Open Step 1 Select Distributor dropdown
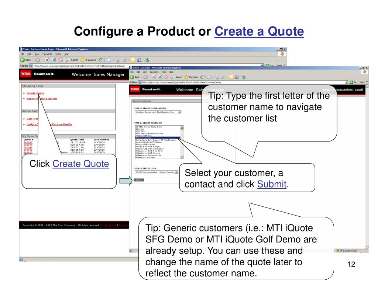Viewport: 378px width, 283px height. [158, 112]
